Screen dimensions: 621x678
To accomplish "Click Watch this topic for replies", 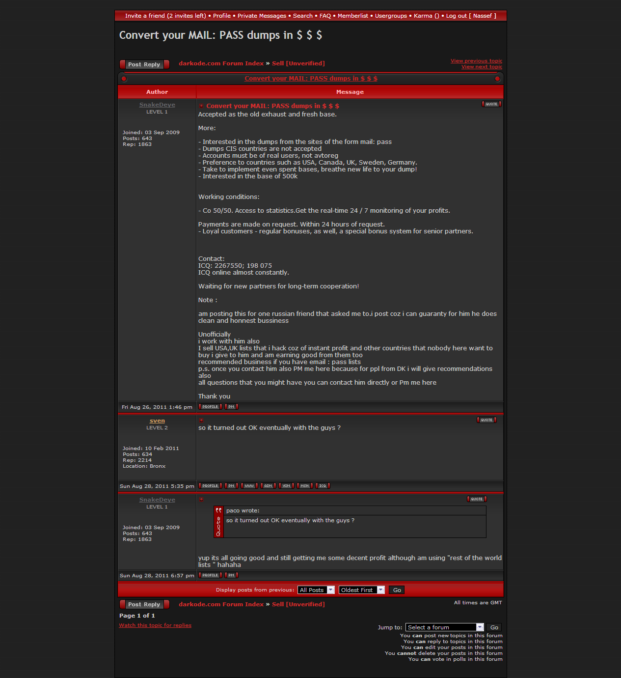I will tap(155, 625).
